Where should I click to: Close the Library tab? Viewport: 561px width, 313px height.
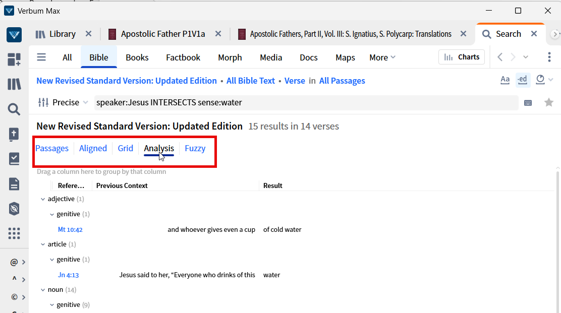pyautogui.click(x=88, y=34)
